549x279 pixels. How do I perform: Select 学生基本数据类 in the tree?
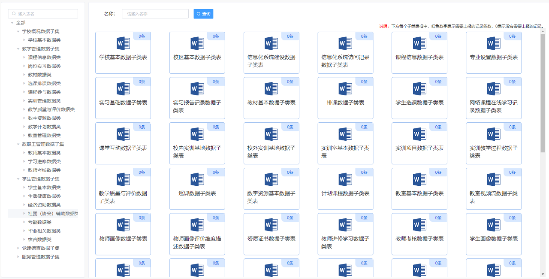click(x=44, y=188)
